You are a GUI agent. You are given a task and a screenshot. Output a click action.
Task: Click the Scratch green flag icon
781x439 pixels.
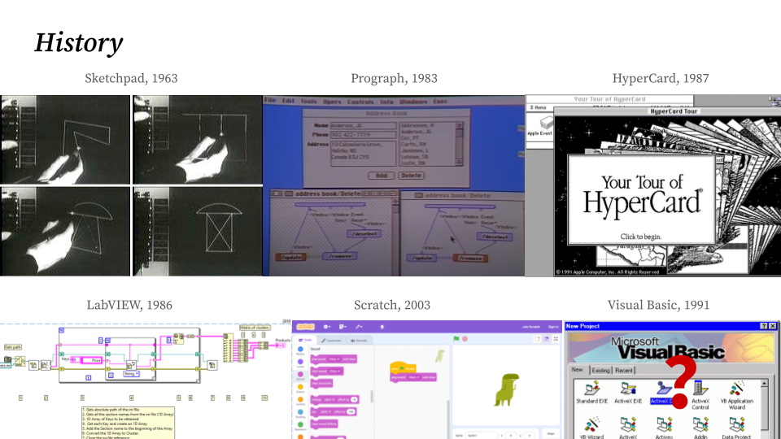click(x=456, y=338)
